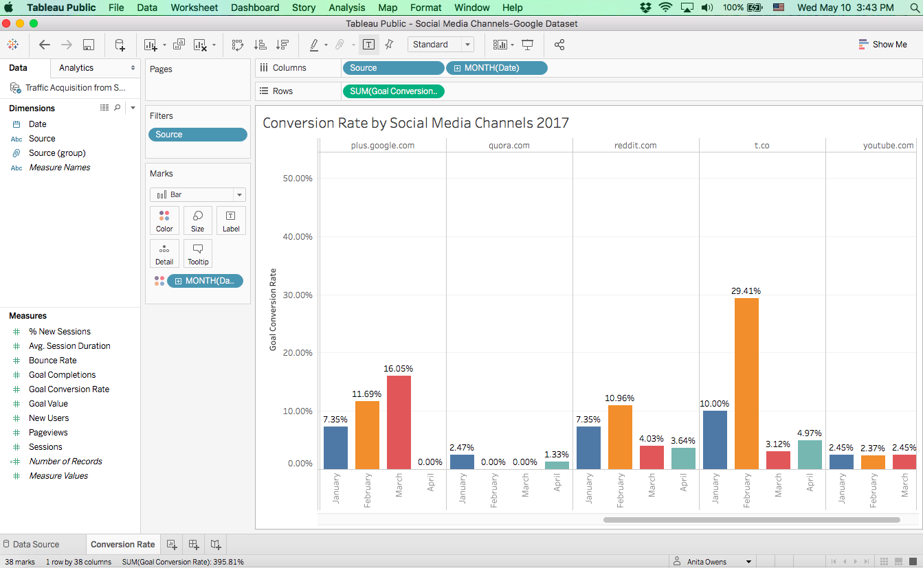Expand the MONTH(Date) pill in Columns
Image resolution: width=923 pixels, height=568 pixels.
(457, 68)
